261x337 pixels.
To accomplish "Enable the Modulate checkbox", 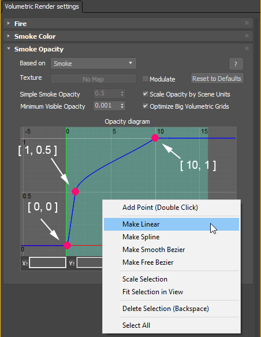I will [146, 79].
